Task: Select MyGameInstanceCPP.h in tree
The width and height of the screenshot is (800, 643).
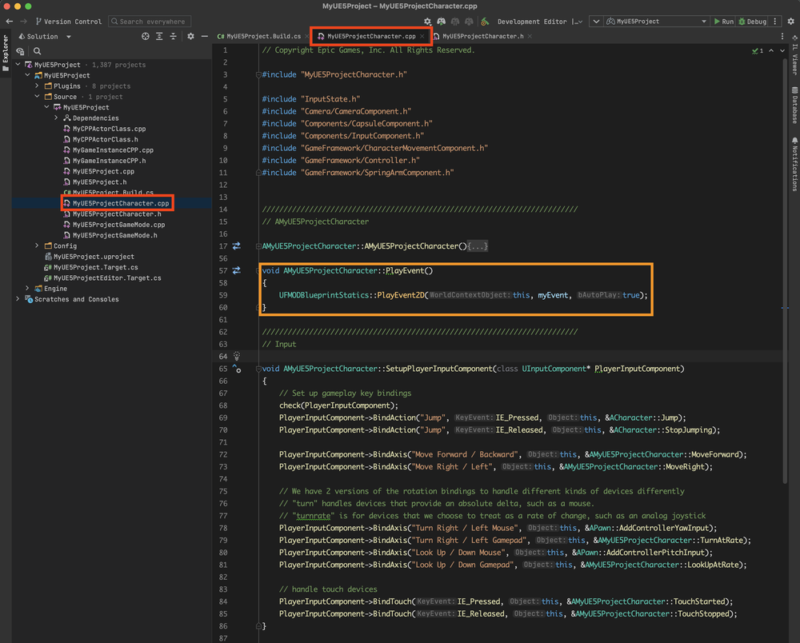Action: 105,161
